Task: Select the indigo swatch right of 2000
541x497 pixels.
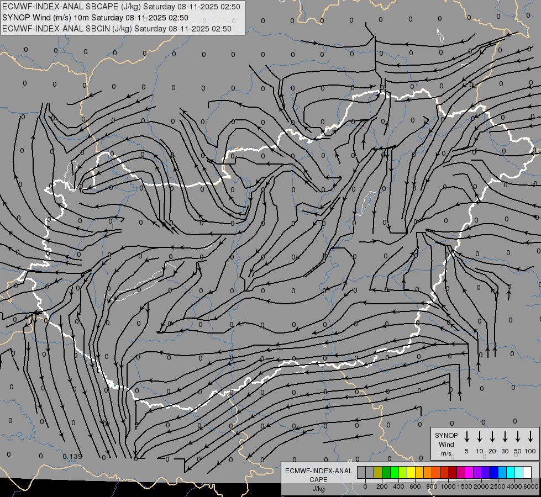Action: click(x=485, y=472)
